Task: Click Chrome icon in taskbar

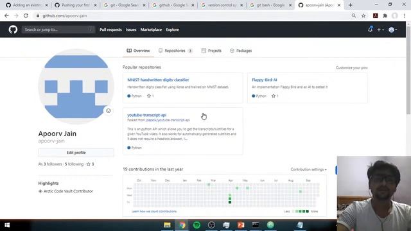Action: click(x=182, y=225)
